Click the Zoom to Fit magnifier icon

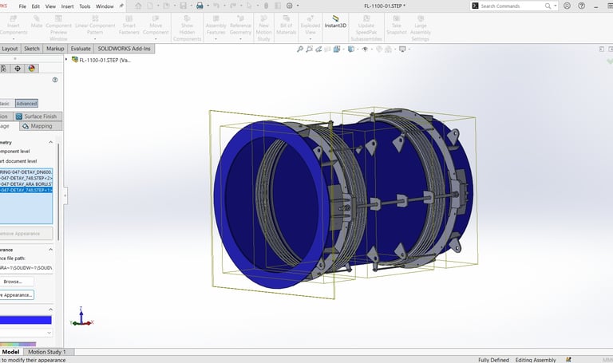[x=300, y=49]
